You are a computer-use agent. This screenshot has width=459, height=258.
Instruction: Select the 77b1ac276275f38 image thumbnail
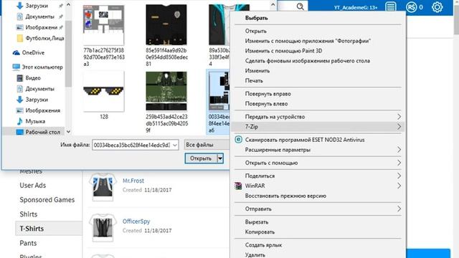coord(103,24)
